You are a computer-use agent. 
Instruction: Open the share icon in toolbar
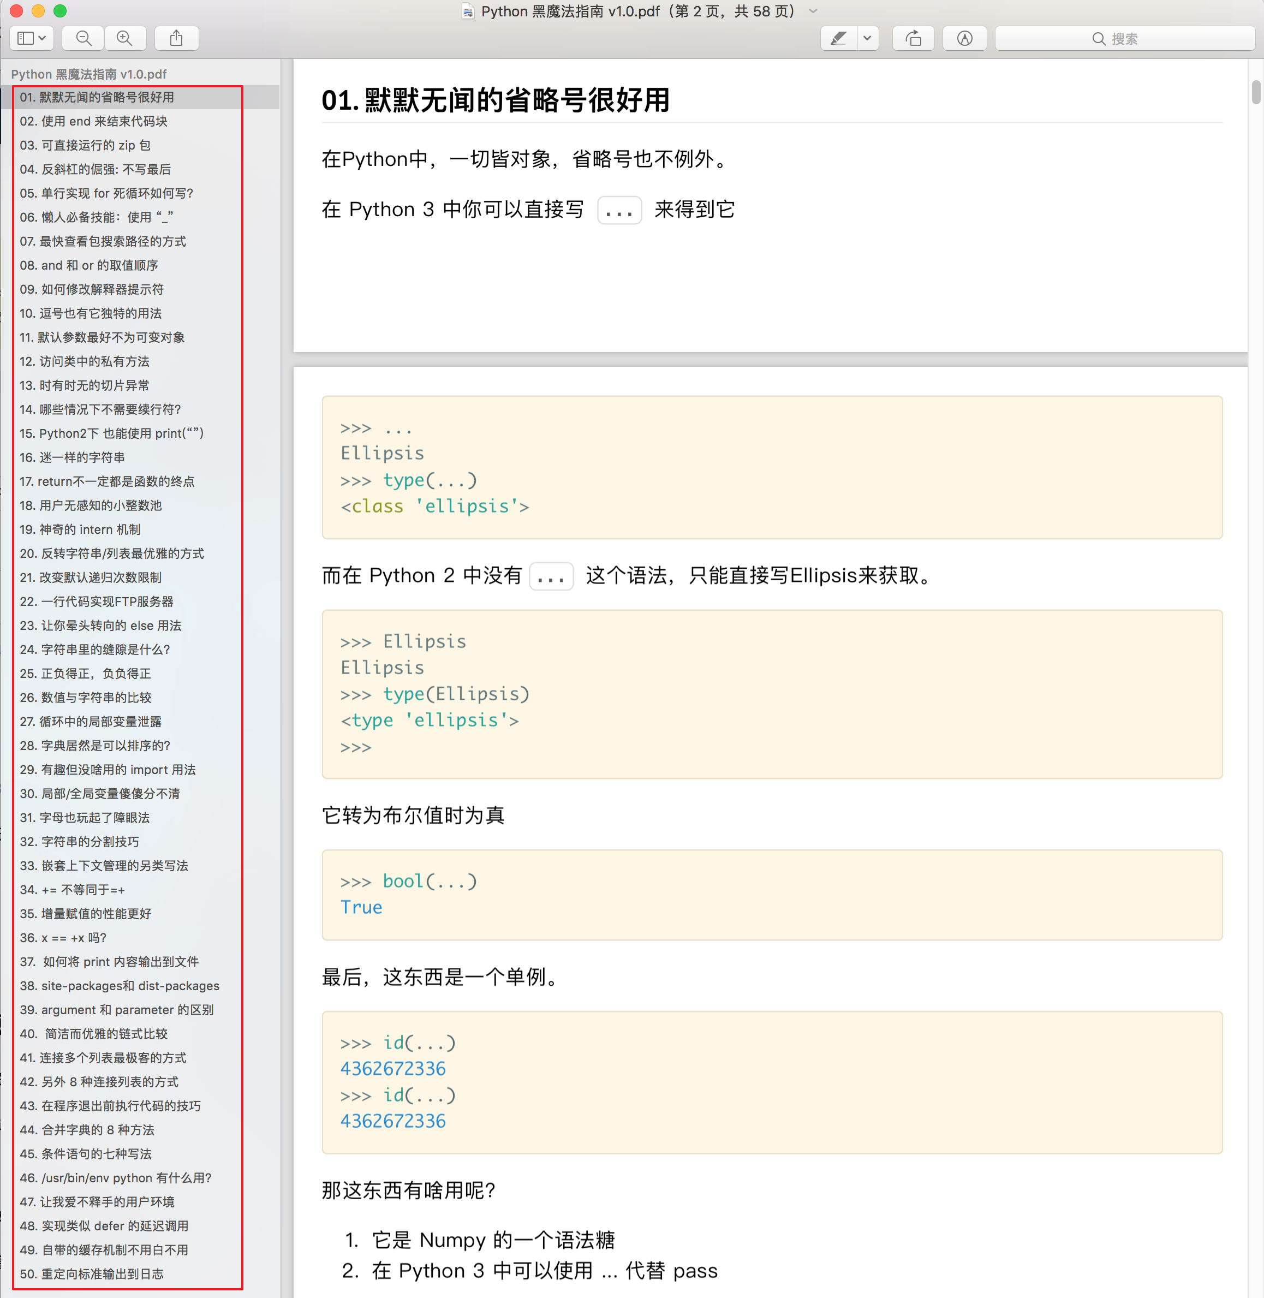(176, 39)
